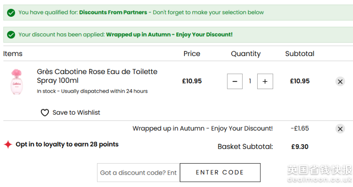Open the Cabotine Rose perfume thumbnail
Image resolution: width=353 pixels, height=187 pixels.
point(17,82)
